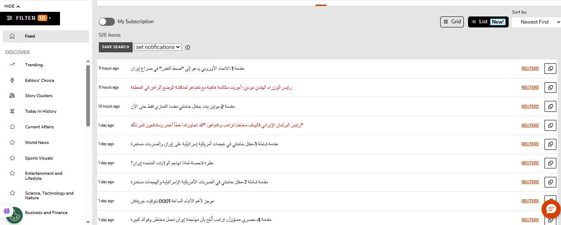Image resolution: width=561 pixels, height=225 pixels.
Task: Click star icon beside Entertainment and Lifestyle
Action: tap(12, 173)
